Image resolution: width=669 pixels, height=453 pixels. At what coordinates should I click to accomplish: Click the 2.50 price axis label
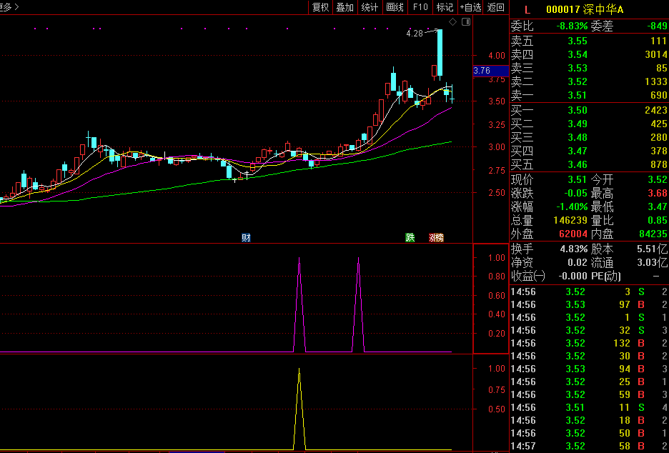(497, 193)
